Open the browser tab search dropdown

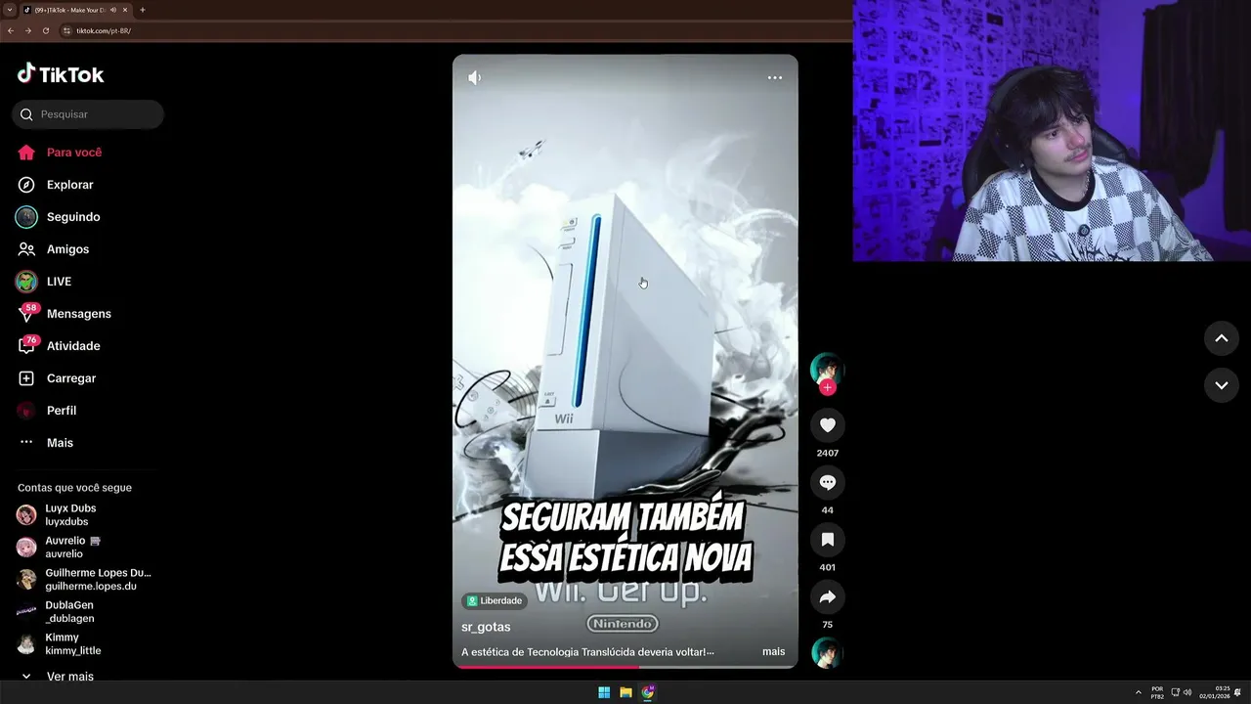tap(10, 10)
